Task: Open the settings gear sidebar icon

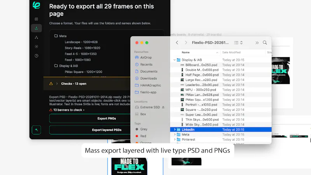Action: point(36,46)
